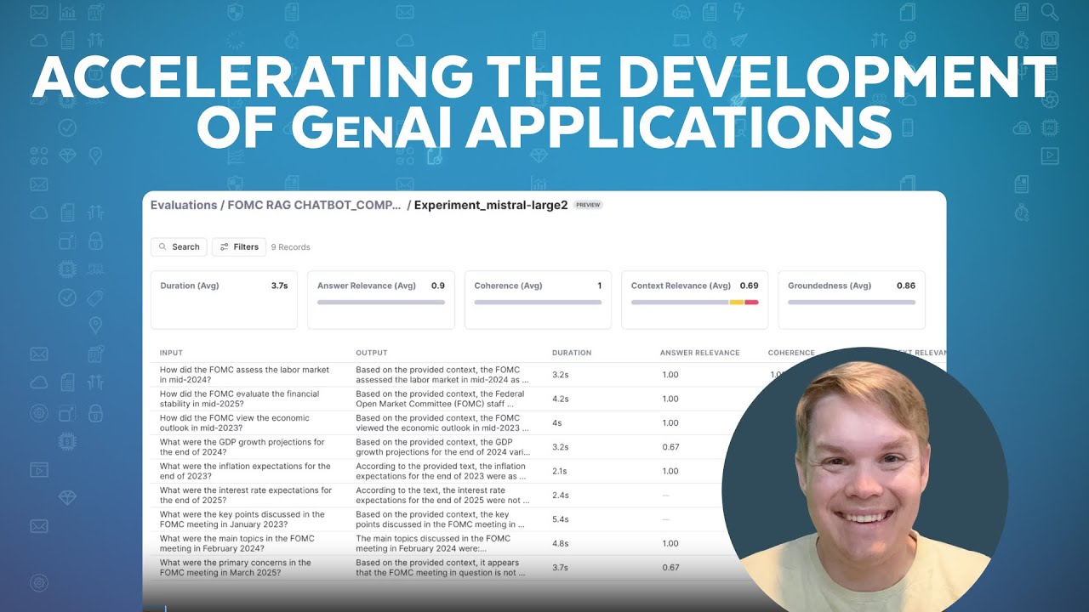Click output "FOMC viewed the economic outlook in mid-2023"

(442, 422)
